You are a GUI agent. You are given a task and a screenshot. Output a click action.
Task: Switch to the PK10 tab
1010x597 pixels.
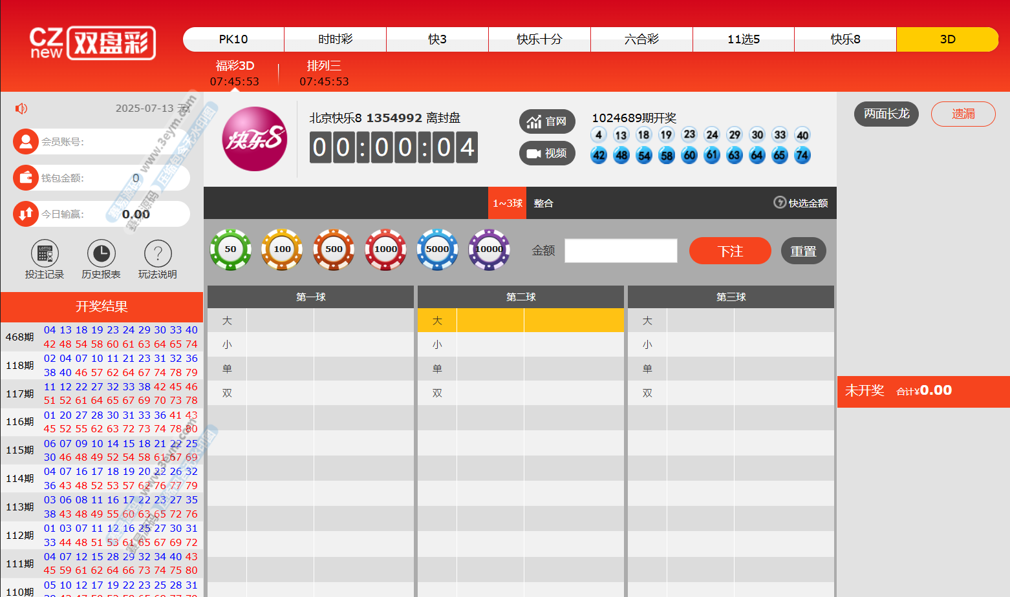(233, 39)
